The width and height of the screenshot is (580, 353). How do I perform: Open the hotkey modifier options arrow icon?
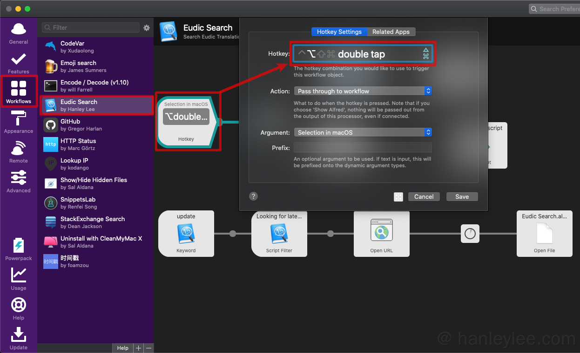pyautogui.click(x=425, y=50)
